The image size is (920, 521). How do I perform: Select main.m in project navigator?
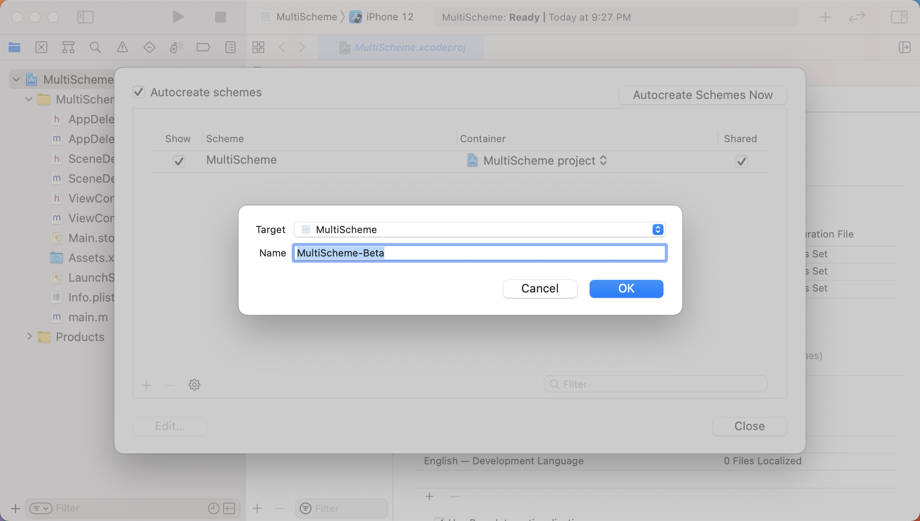(88, 317)
